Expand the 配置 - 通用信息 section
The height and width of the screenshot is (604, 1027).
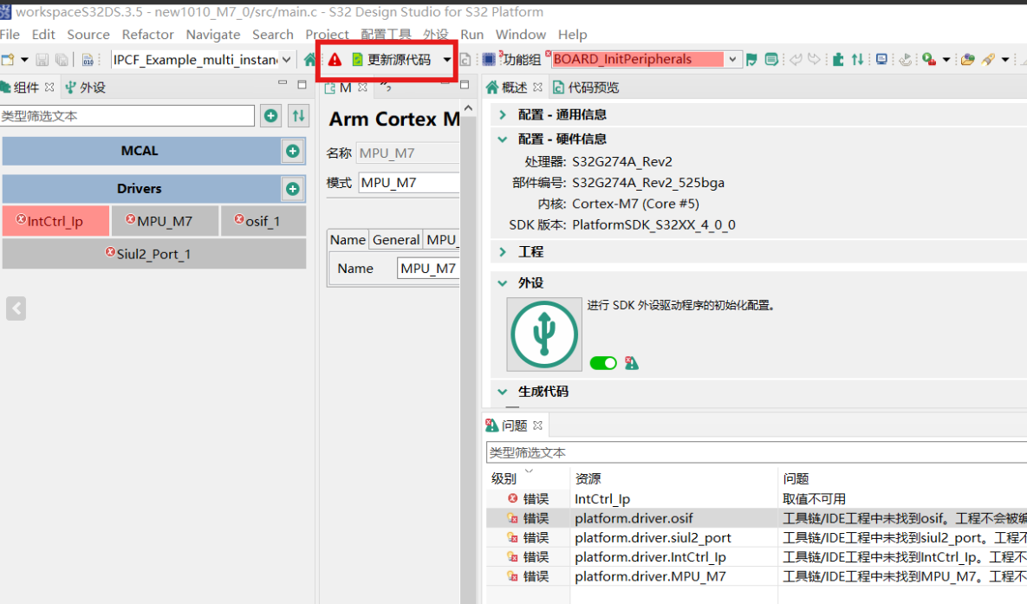[503, 114]
